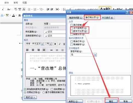Screen dimensions: 133x103
Task: Click the Character Border A icon
Action: (x=24, y=9)
